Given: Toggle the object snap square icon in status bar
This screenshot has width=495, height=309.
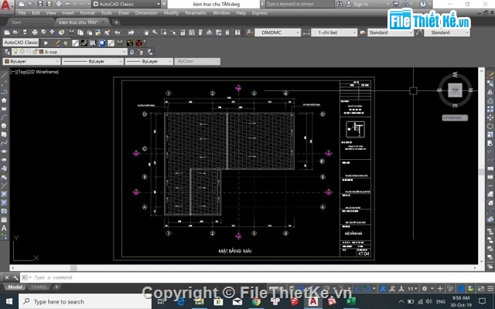Looking at the screenshot, I should click(367, 288).
